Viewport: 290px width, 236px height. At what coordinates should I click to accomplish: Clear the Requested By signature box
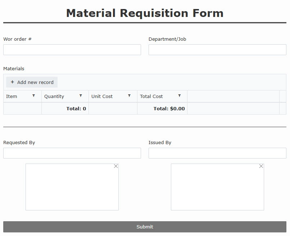point(116,166)
